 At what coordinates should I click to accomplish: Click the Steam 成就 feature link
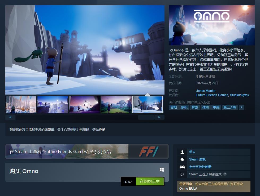[x=197, y=159]
